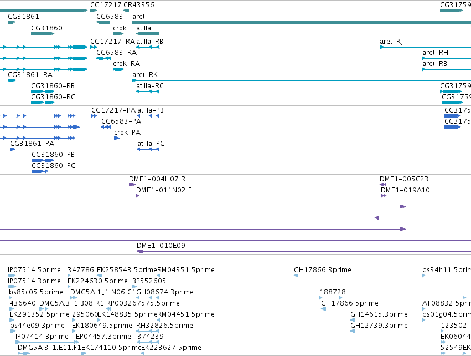Select clone DME1-010E09
This screenshot has height=356, width=471.
(161, 246)
